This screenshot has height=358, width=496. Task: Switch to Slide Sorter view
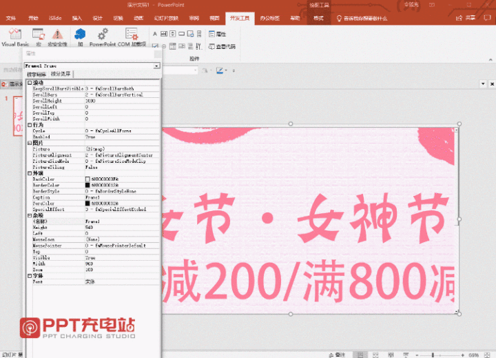point(375,355)
